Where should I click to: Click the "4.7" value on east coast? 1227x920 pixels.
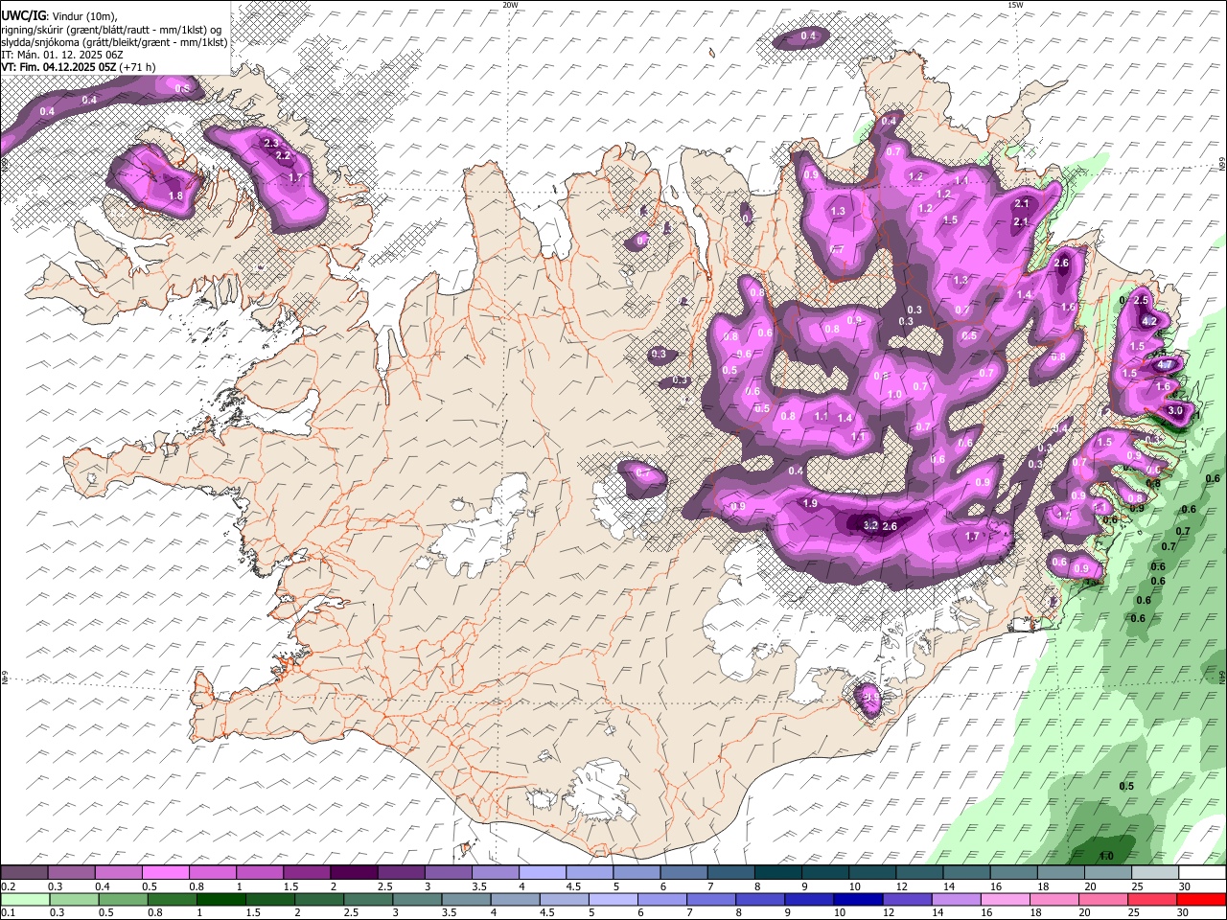click(x=1164, y=365)
